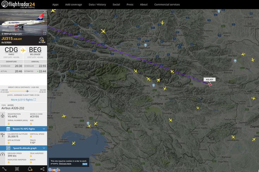Click the JU315 flight number heading
This screenshot has height=172, width=259.
(7, 39)
